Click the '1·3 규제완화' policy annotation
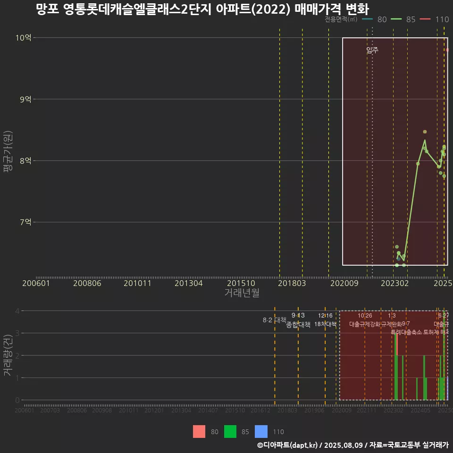This screenshot has width=453, height=453. (392, 320)
